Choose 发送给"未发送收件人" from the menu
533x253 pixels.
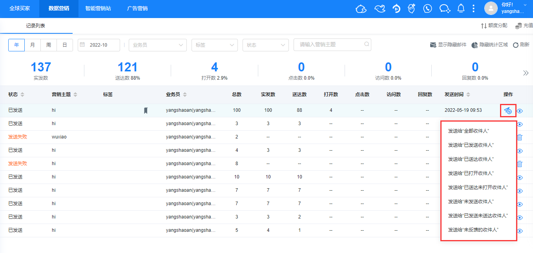pos(471,202)
